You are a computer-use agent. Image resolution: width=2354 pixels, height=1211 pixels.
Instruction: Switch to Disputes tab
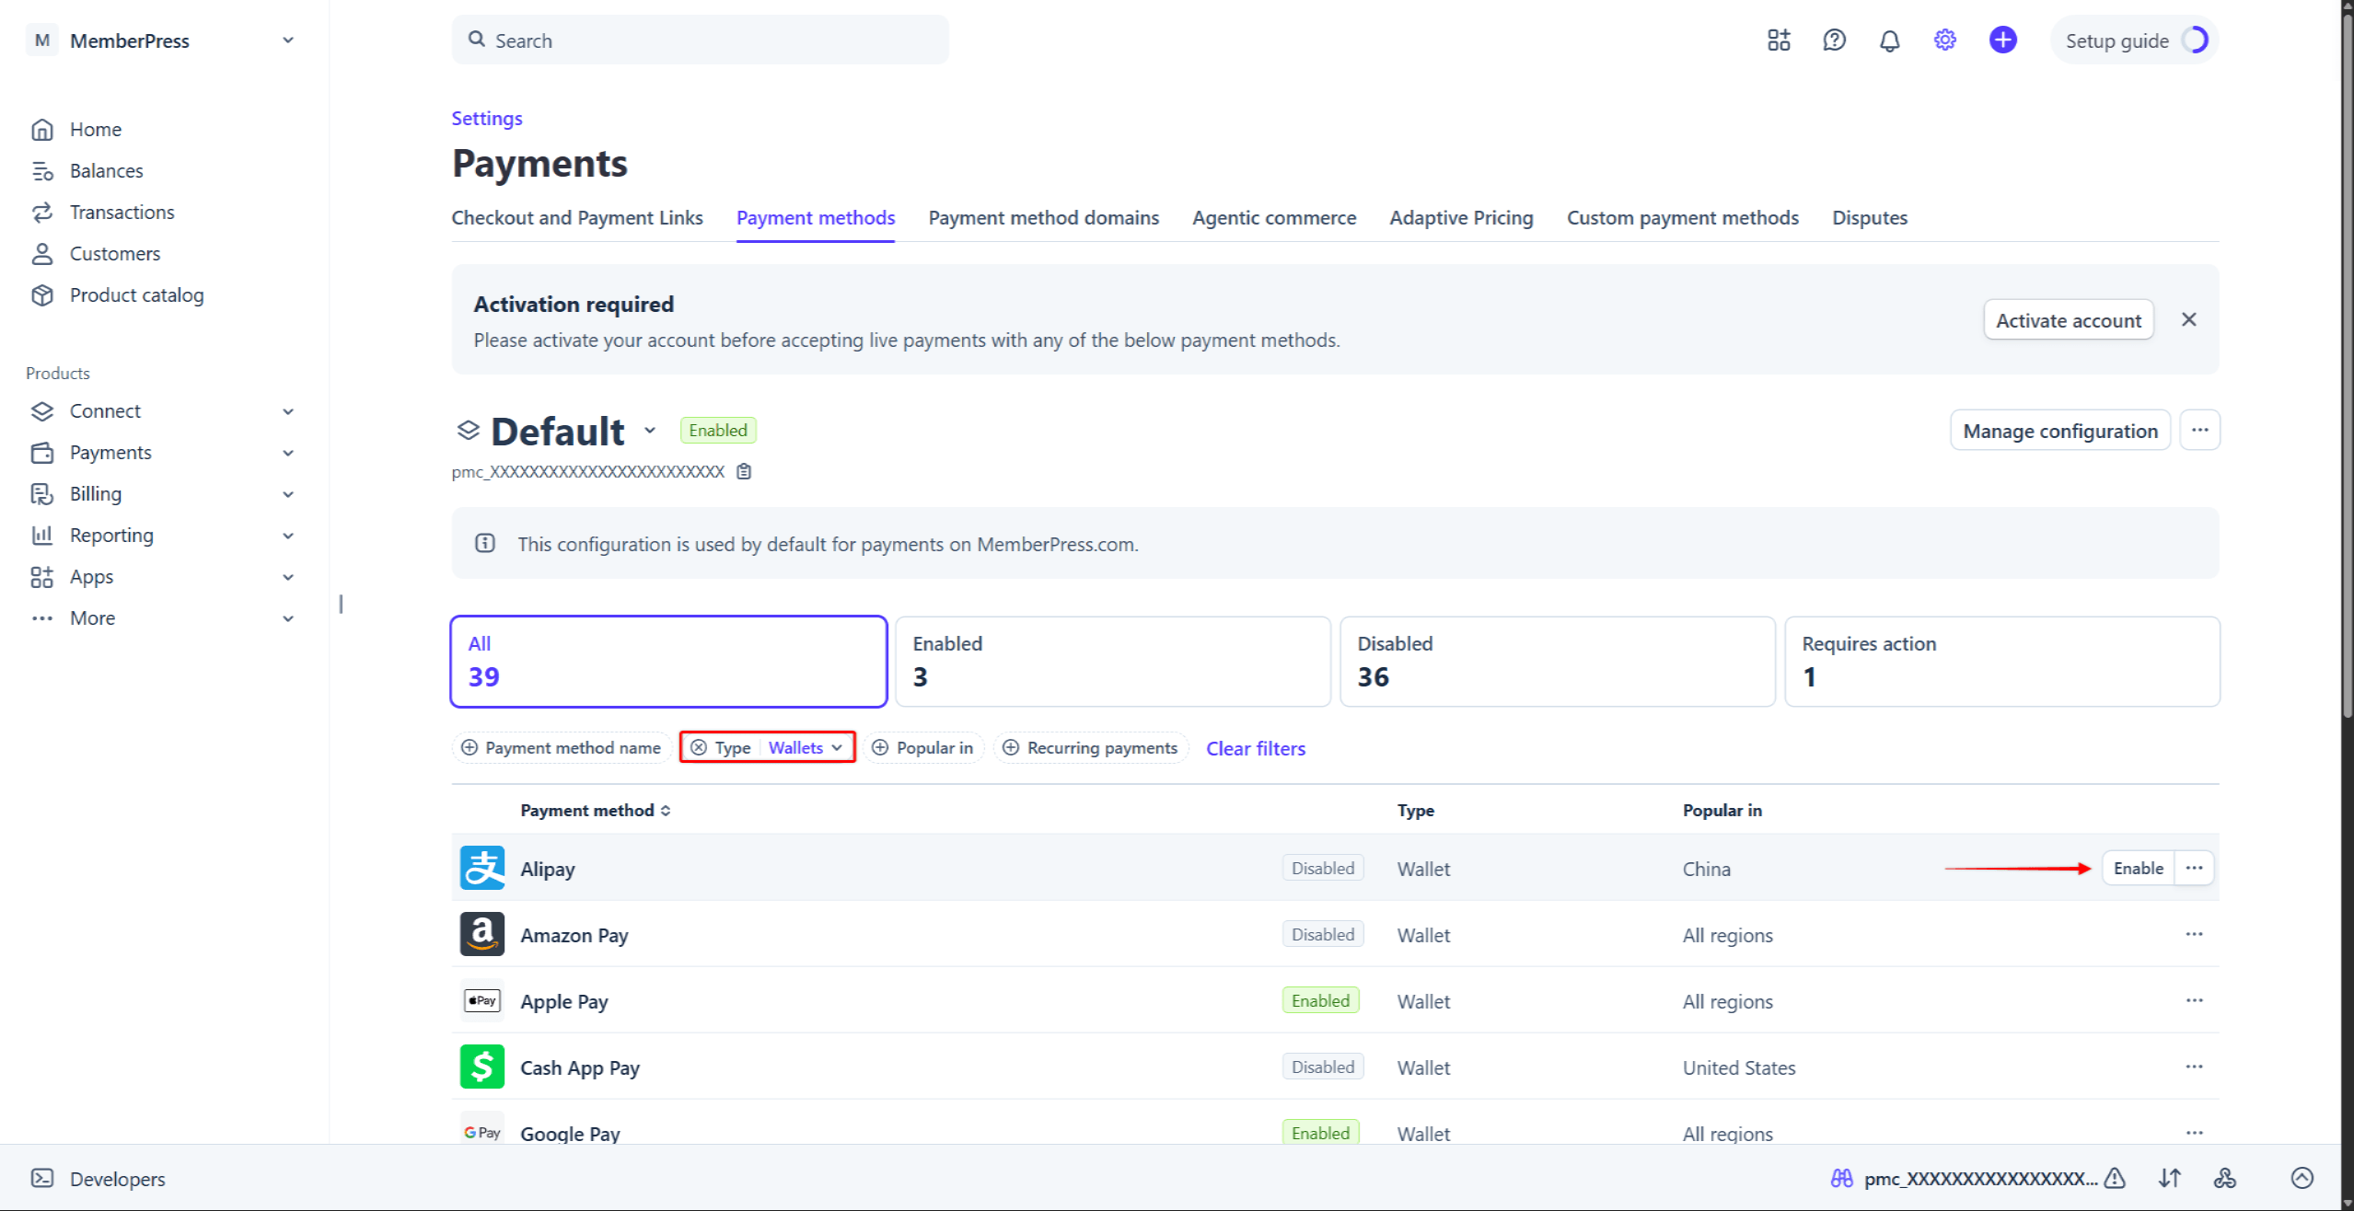click(1869, 218)
